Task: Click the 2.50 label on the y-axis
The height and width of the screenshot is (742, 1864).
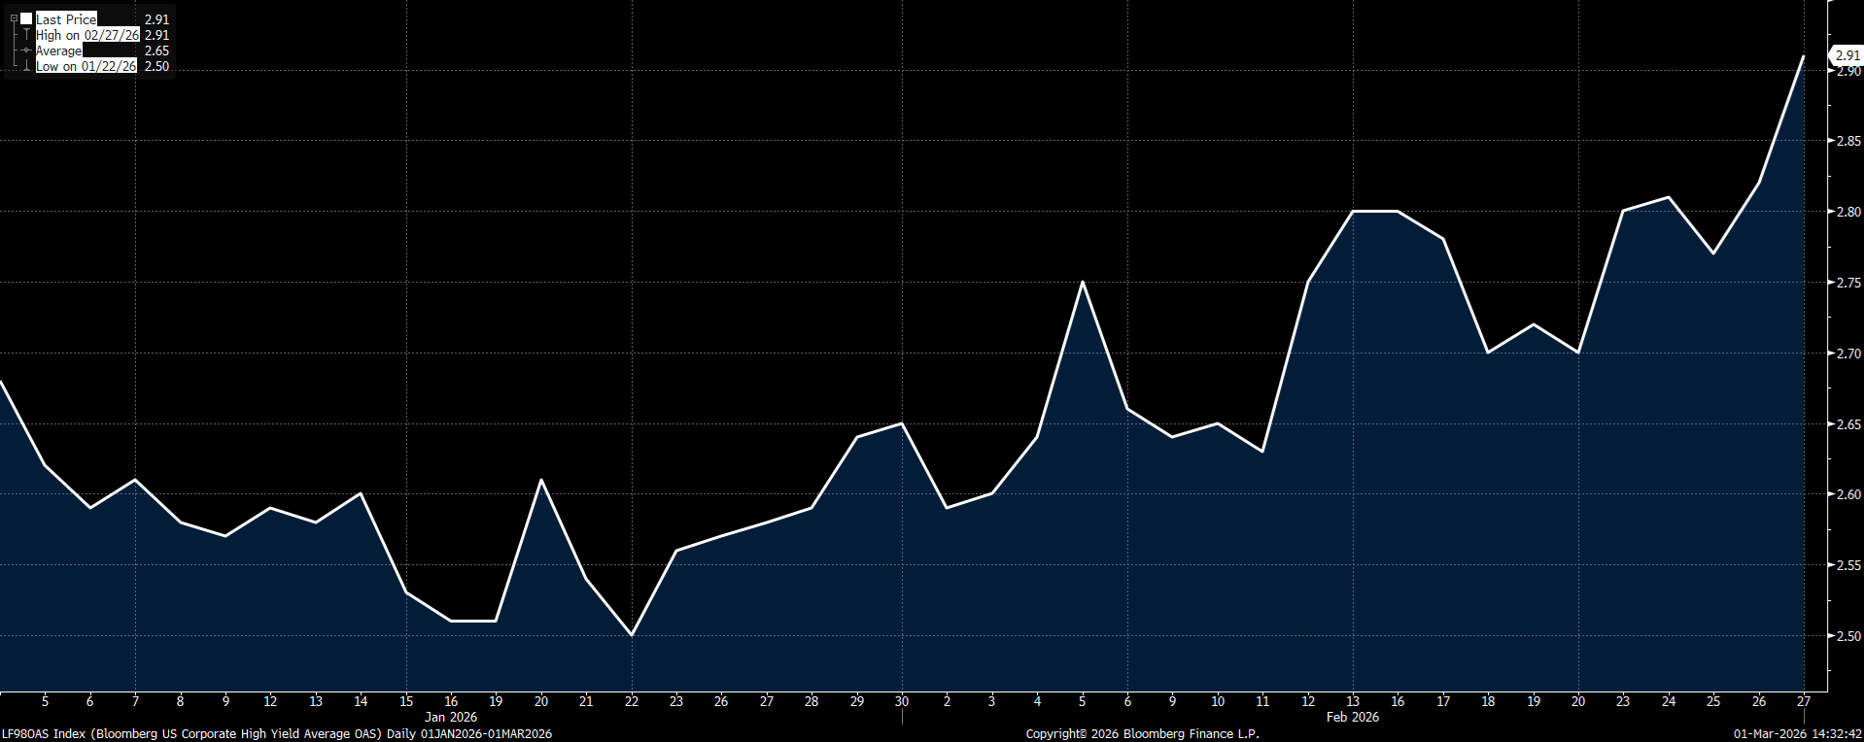Action: point(1847,636)
